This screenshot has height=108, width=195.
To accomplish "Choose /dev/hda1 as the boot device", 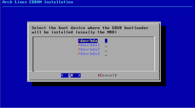I will (89, 45).
